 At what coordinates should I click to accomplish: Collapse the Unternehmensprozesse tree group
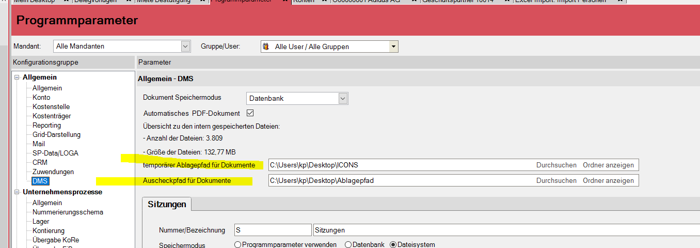click(17, 192)
